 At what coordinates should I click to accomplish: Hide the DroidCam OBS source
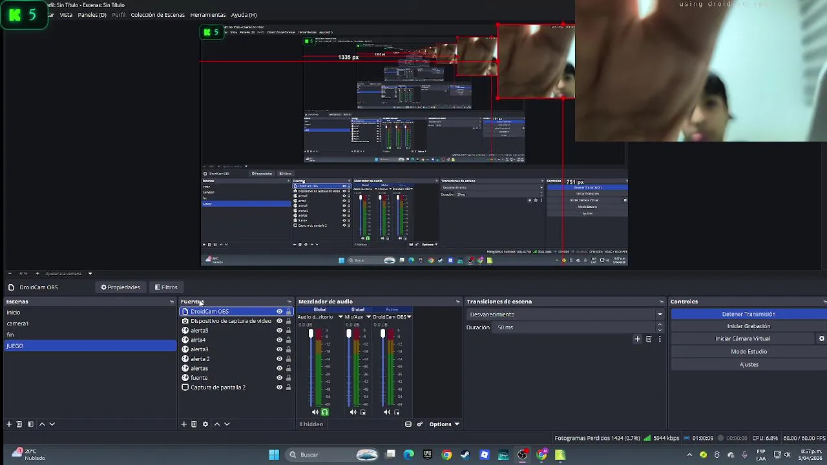coord(279,311)
